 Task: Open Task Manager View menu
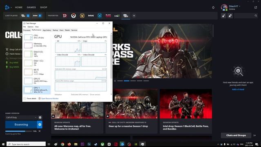coord(37,27)
